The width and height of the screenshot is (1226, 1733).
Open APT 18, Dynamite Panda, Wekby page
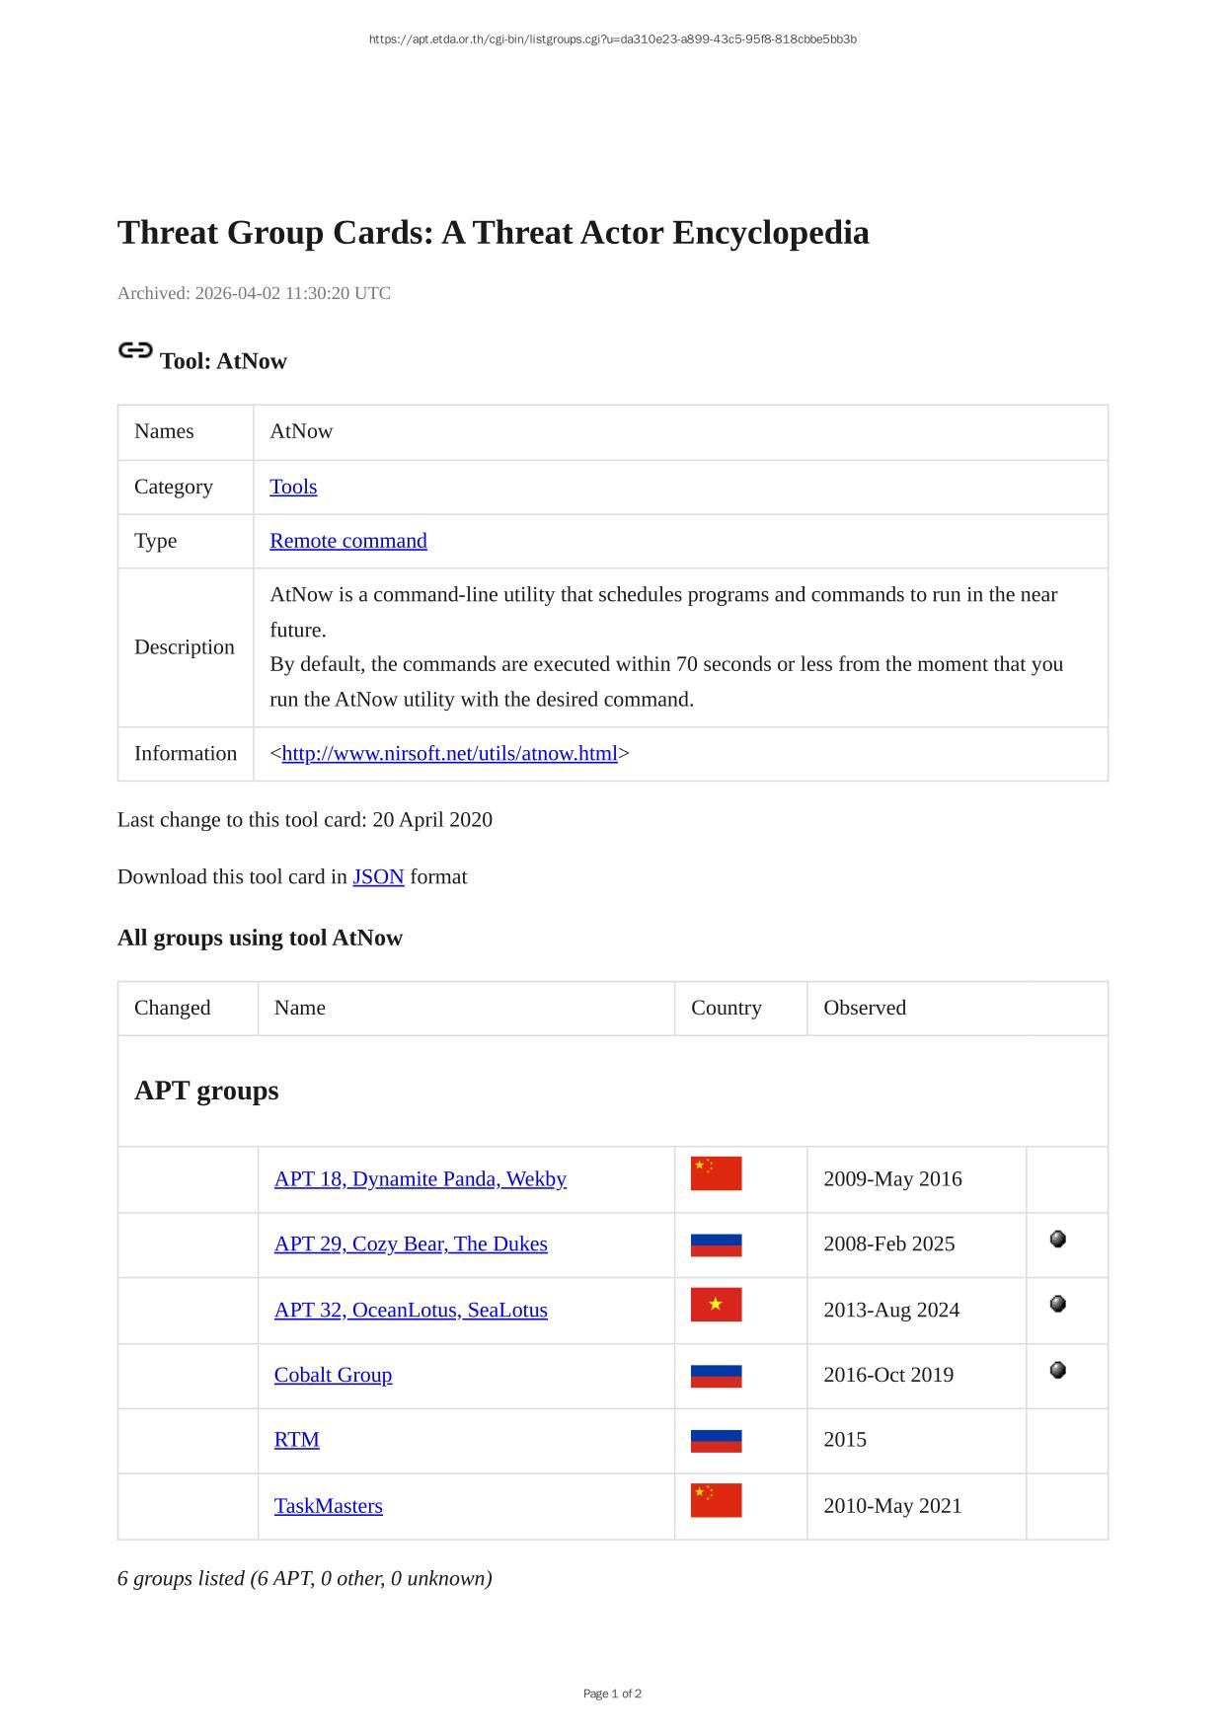pos(420,1179)
